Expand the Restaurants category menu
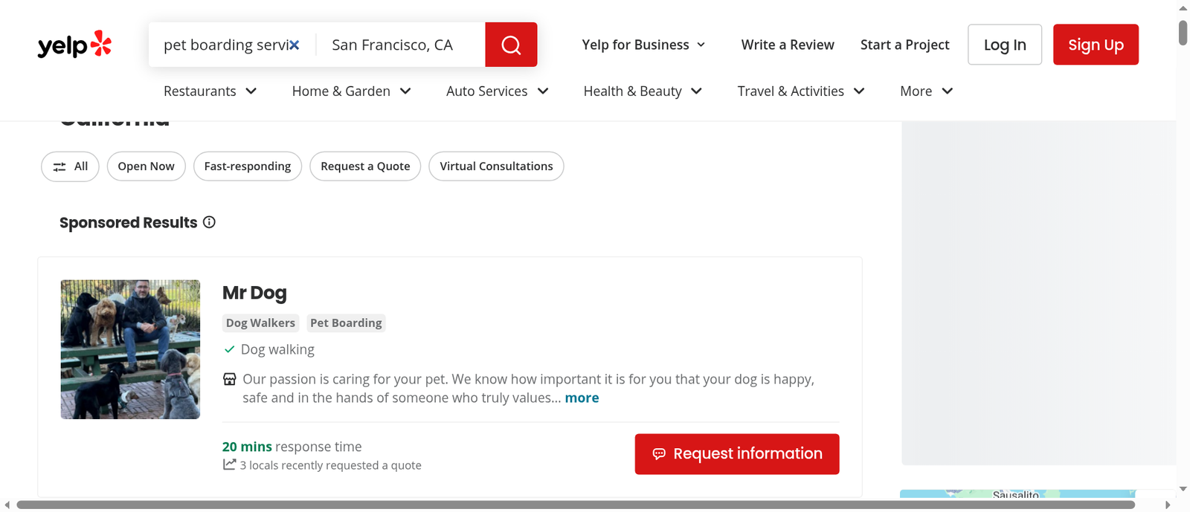The image size is (1190, 512). point(210,91)
